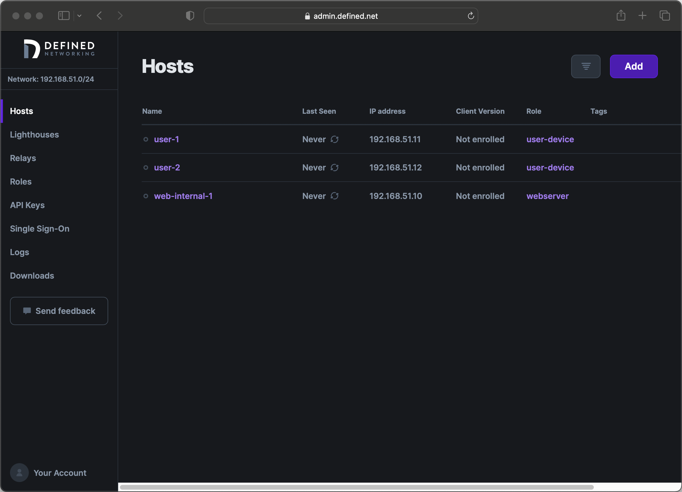This screenshot has width=682, height=492.
Task: Click the Defined Networking logo
Action: [x=59, y=48]
